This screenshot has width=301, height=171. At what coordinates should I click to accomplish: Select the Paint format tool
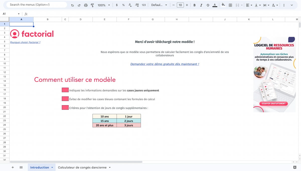[x=92, y=5]
